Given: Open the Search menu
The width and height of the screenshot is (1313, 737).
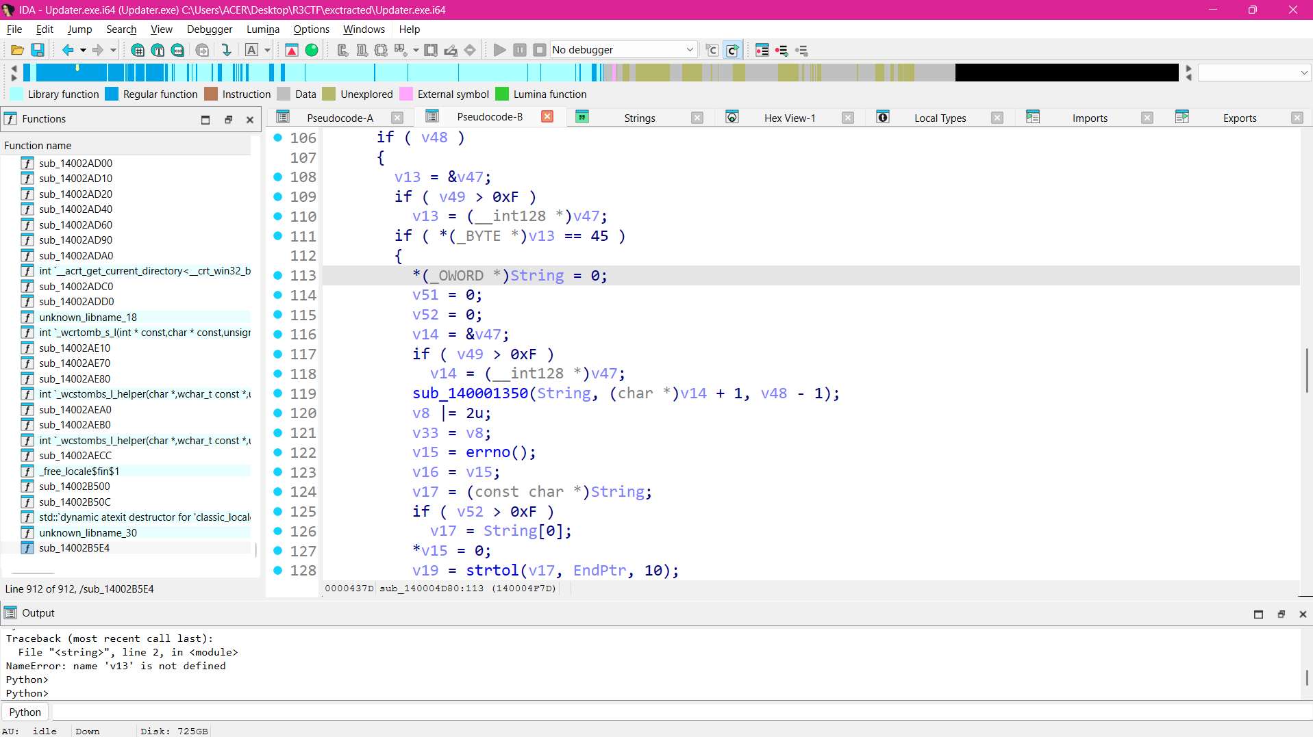Looking at the screenshot, I should point(121,29).
